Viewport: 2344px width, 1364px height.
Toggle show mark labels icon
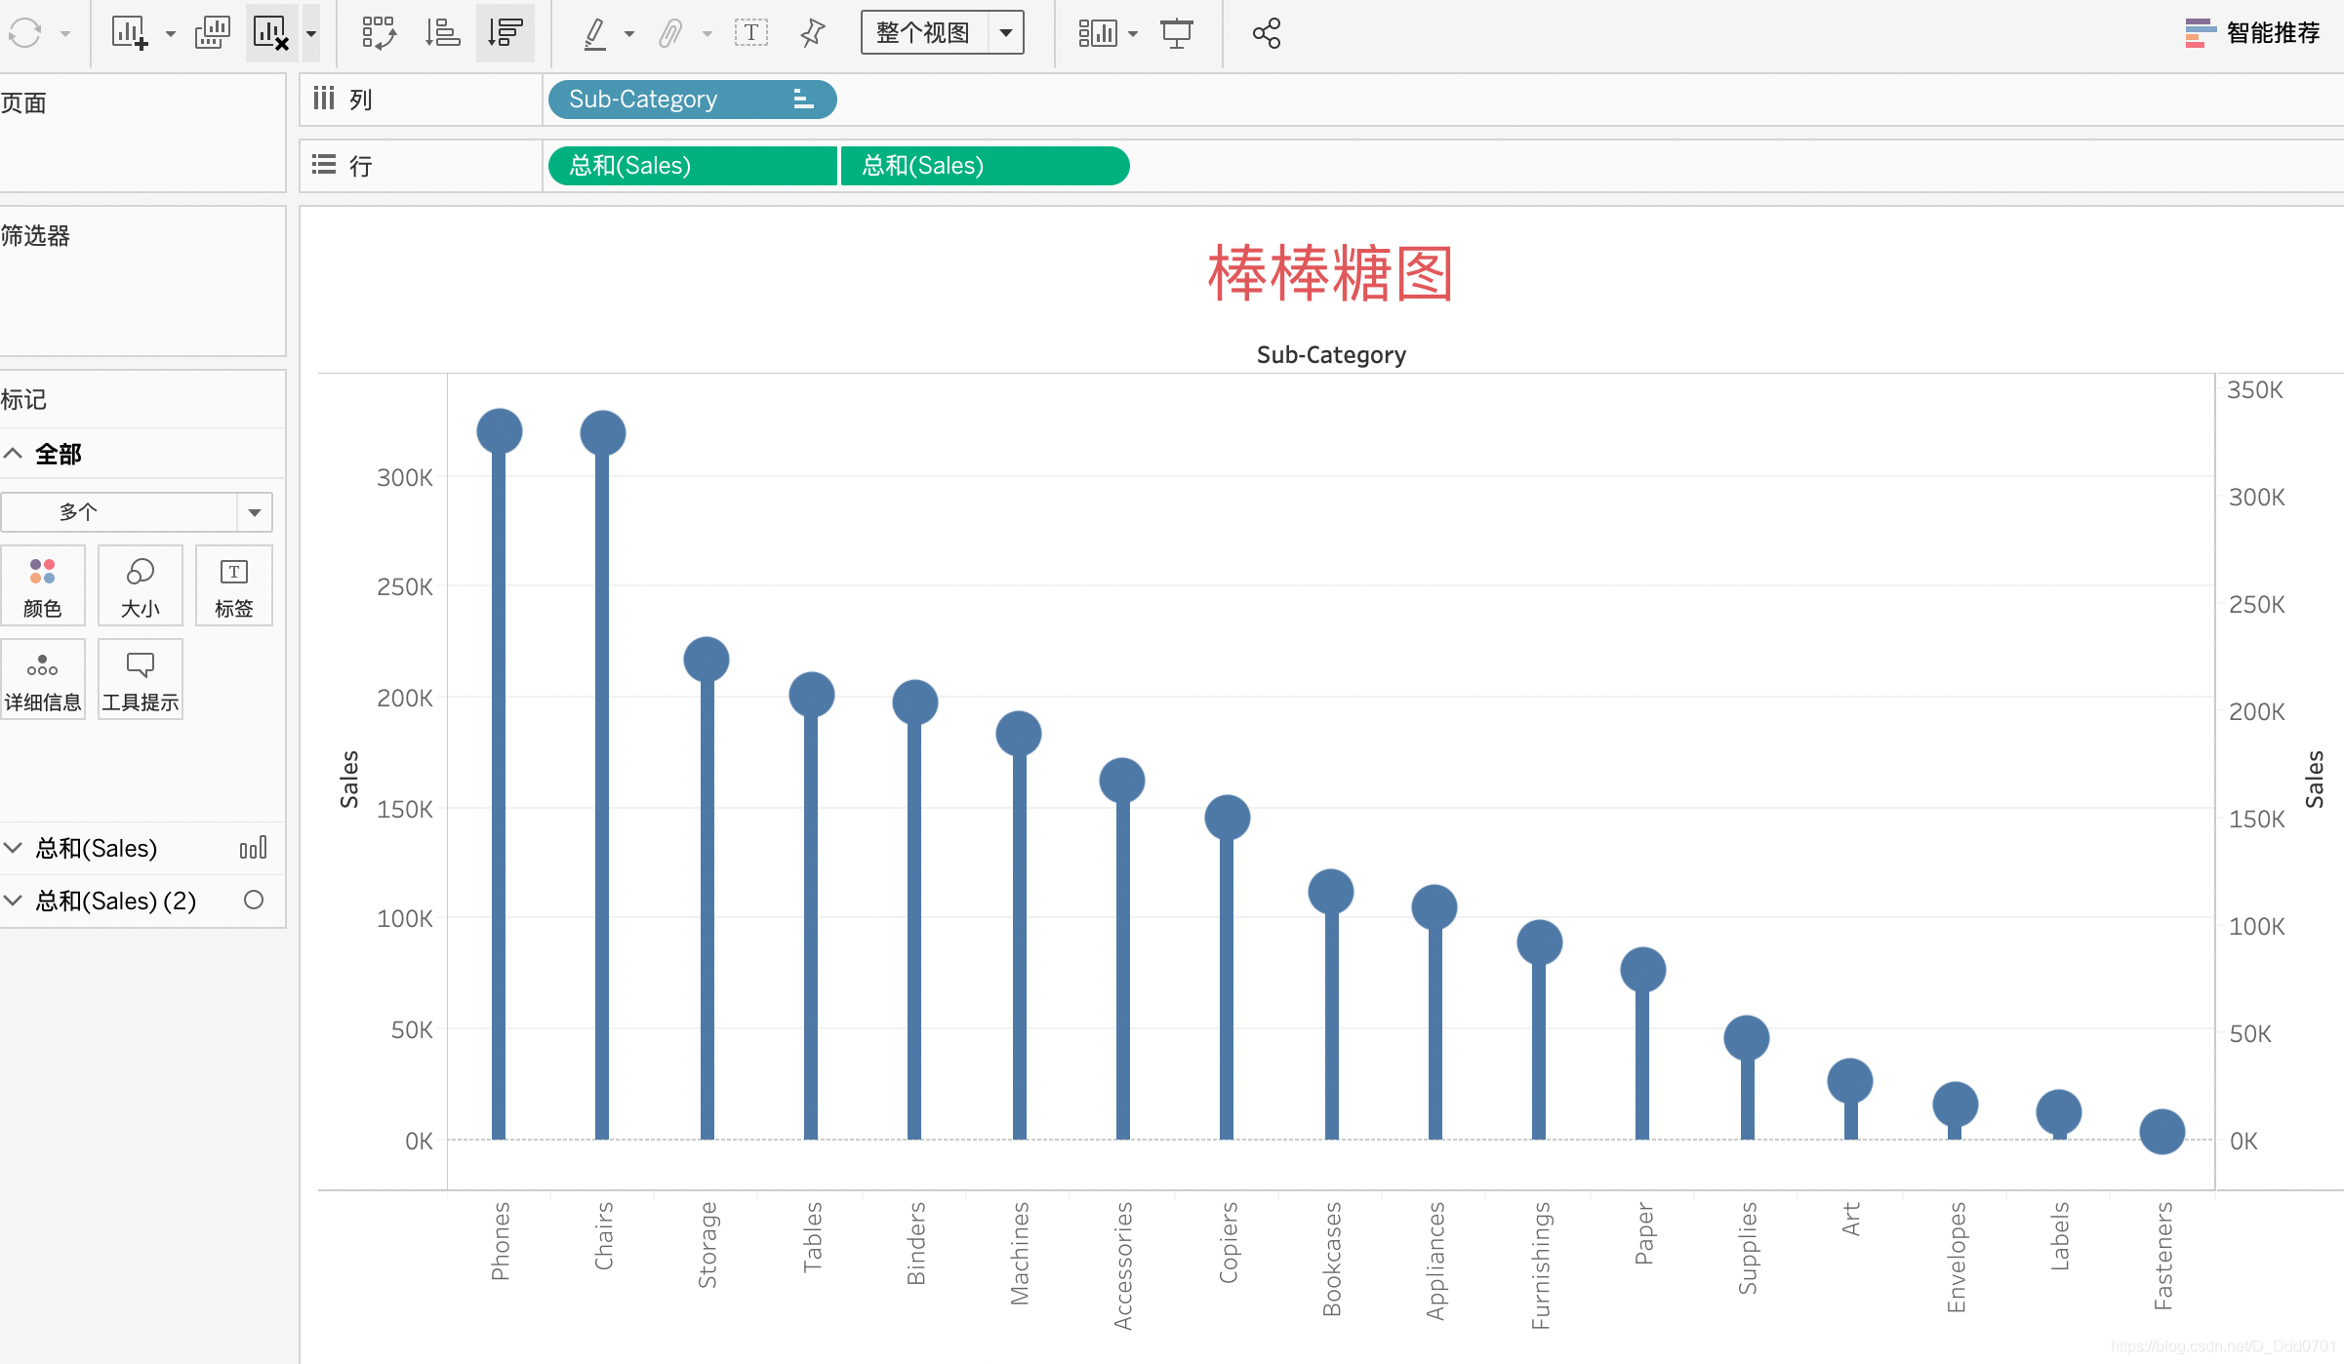pyautogui.click(x=751, y=33)
